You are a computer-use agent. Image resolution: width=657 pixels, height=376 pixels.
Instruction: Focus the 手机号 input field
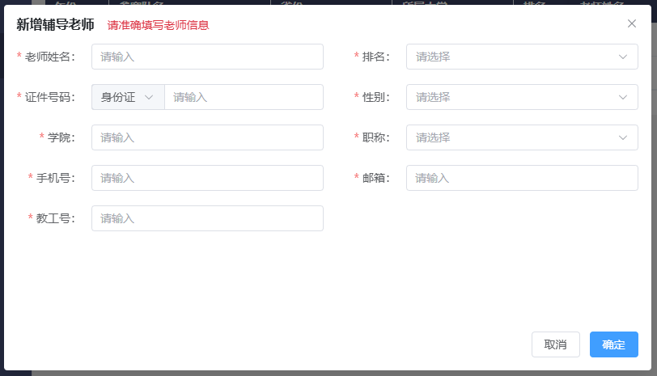[207, 178]
